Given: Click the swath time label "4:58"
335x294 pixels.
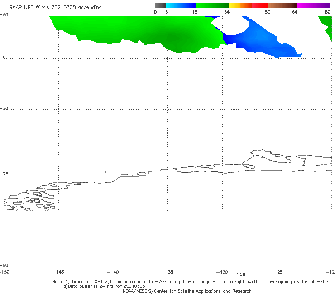Looking at the screenshot, I should pos(240,275).
